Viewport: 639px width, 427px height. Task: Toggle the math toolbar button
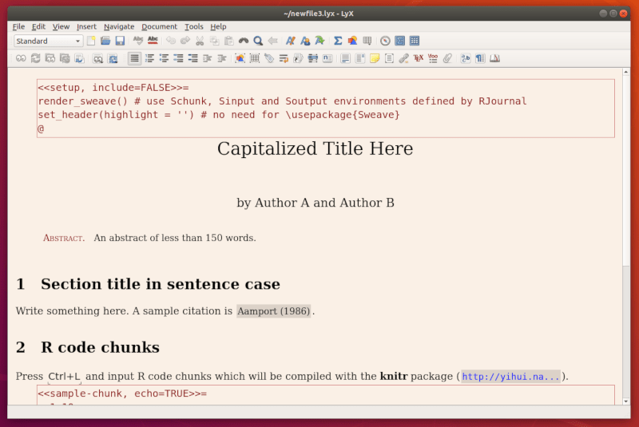400,41
